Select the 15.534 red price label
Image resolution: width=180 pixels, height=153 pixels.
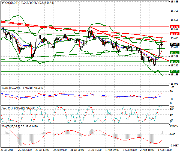tap(175, 34)
